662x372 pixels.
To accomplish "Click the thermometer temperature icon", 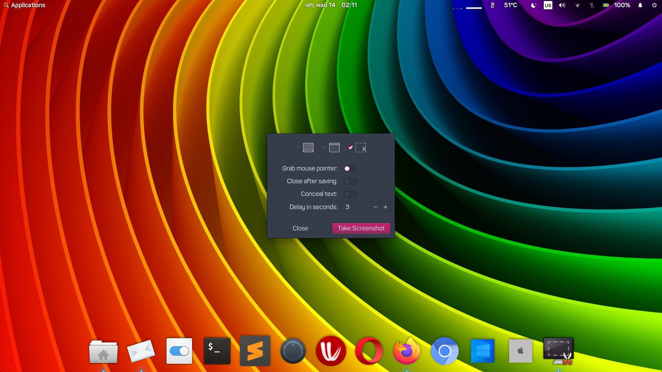I will (493, 5).
